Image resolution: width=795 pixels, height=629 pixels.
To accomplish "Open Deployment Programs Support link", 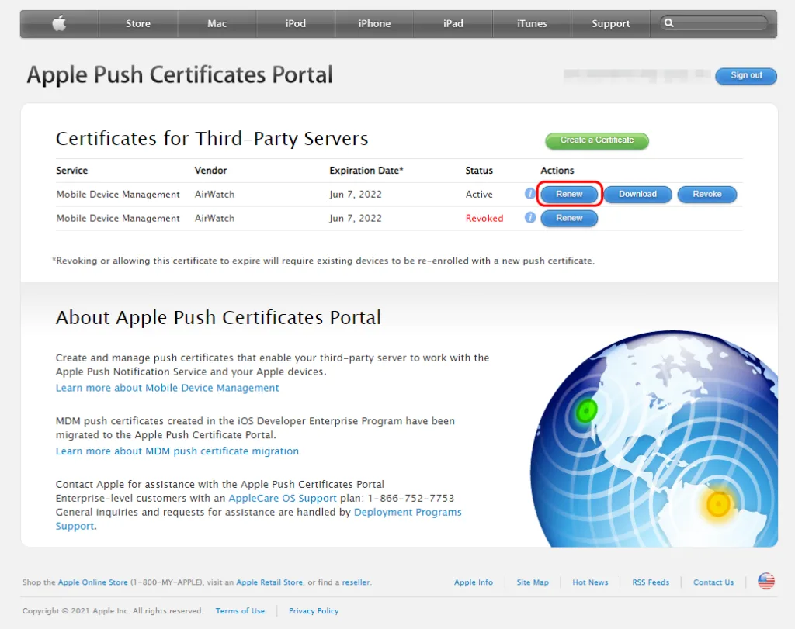I will (x=408, y=513).
